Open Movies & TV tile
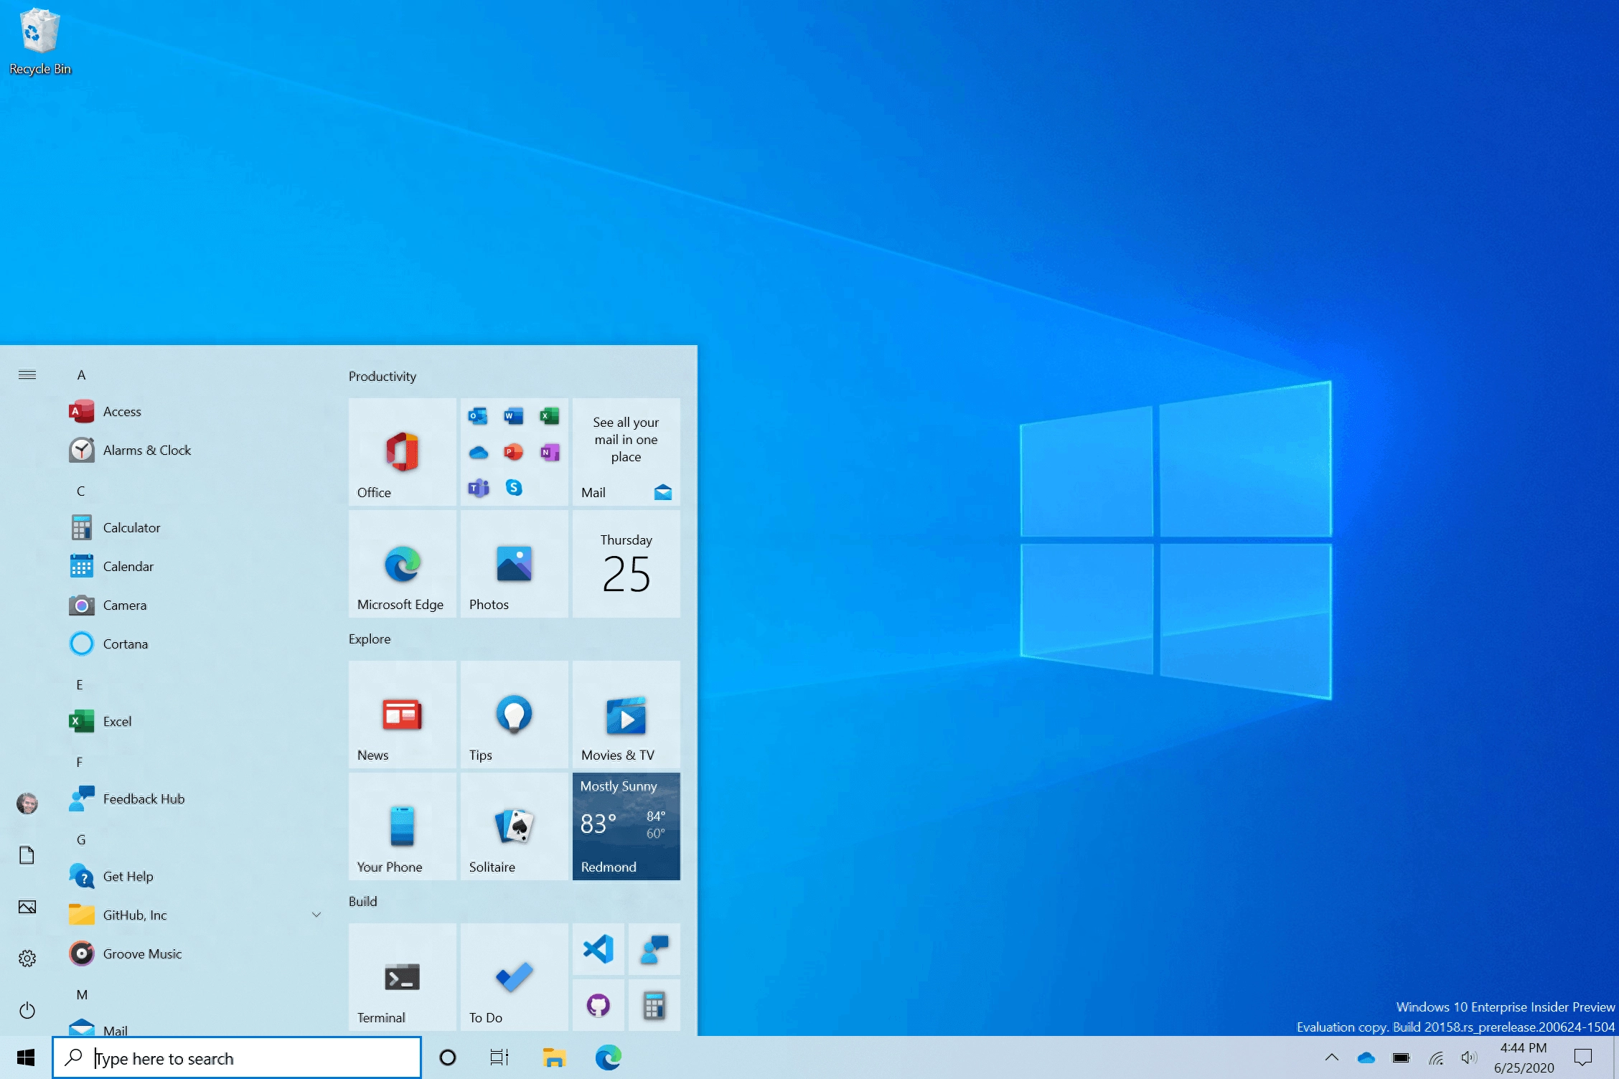Image resolution: width=1619 pixels, height=1079 pixels. 627,713
